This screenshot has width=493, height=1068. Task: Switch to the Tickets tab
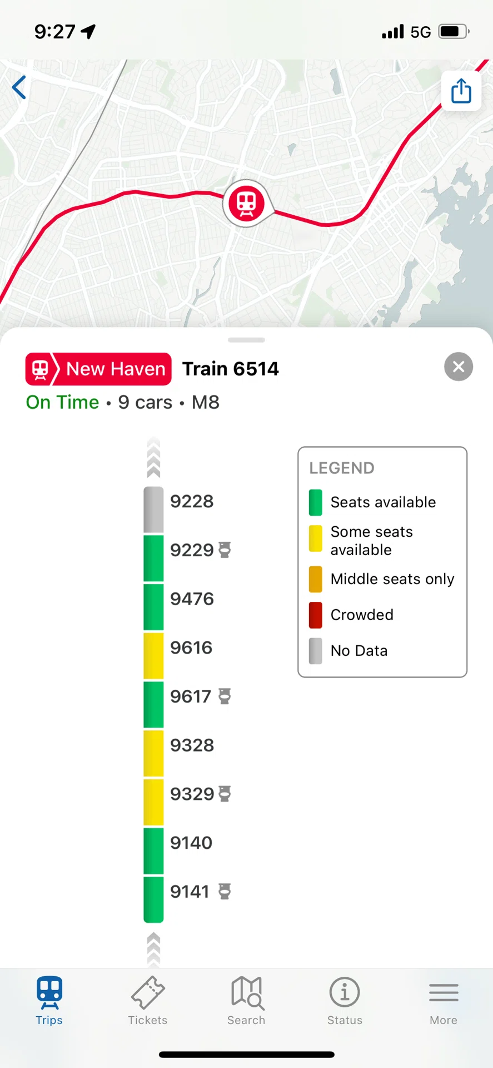coord(148,1001)
